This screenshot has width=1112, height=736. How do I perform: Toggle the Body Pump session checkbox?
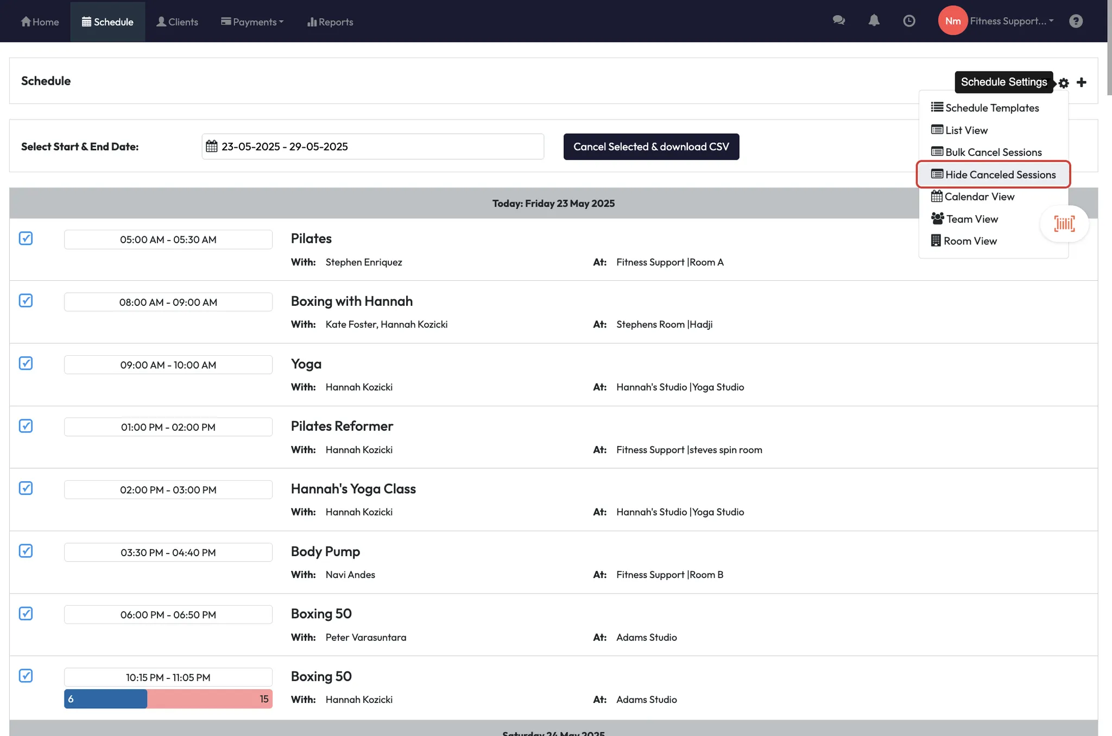pyautogui.click(x=26, y=551)
